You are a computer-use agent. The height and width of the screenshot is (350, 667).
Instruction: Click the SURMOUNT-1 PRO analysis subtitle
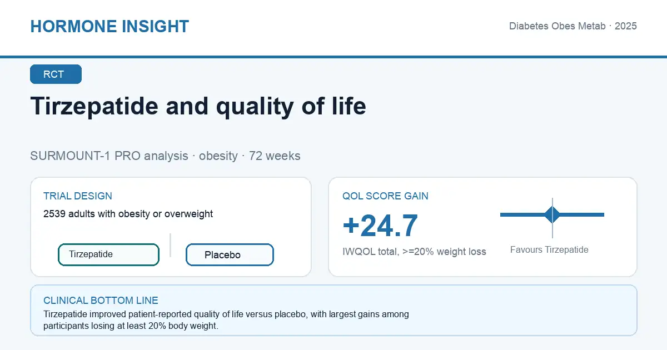165,156
